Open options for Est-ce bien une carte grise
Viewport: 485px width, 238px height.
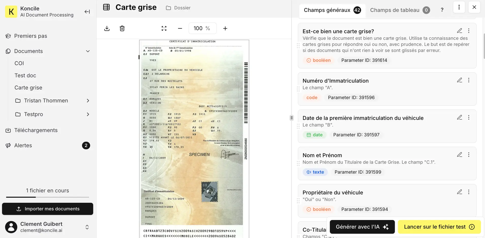469,31
